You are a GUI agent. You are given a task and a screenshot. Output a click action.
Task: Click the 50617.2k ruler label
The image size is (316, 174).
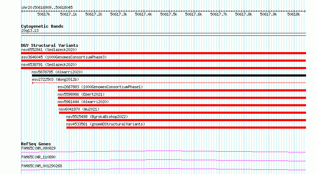[94, 14]
